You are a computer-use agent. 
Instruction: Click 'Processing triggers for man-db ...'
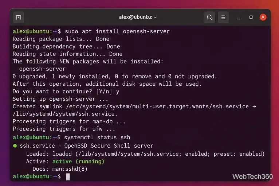click(x=69, y=121)
